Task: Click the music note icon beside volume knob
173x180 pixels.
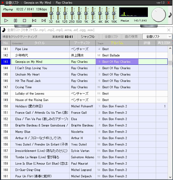Action: (170, 15)
